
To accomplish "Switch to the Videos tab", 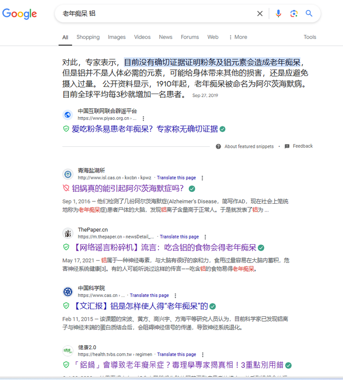I will coord(142,37).
